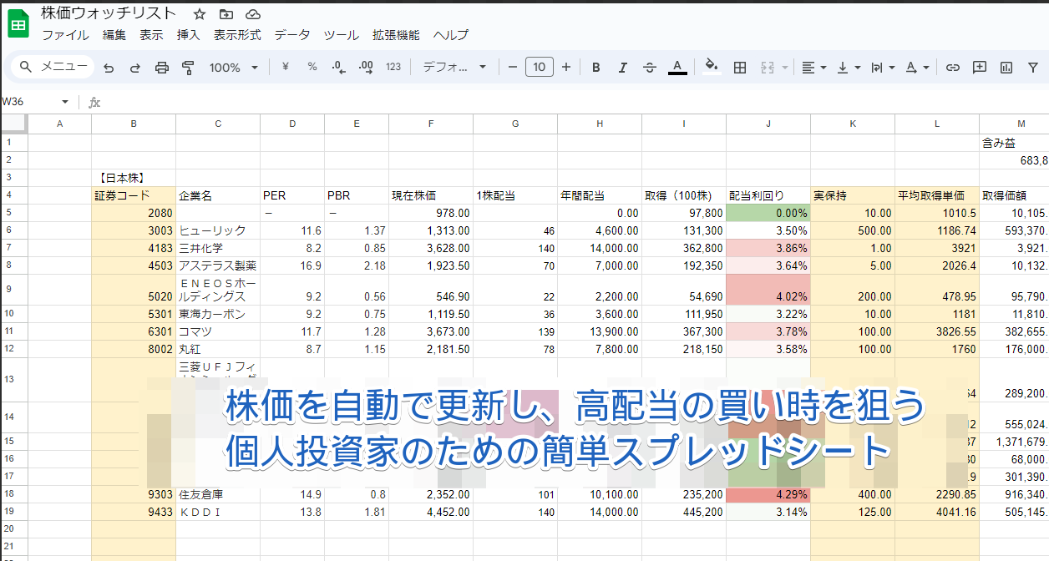Open the borders tool

(x=739, y=67)
